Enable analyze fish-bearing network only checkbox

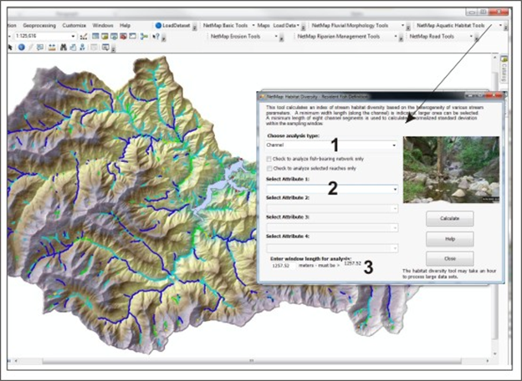coord(269,159)
